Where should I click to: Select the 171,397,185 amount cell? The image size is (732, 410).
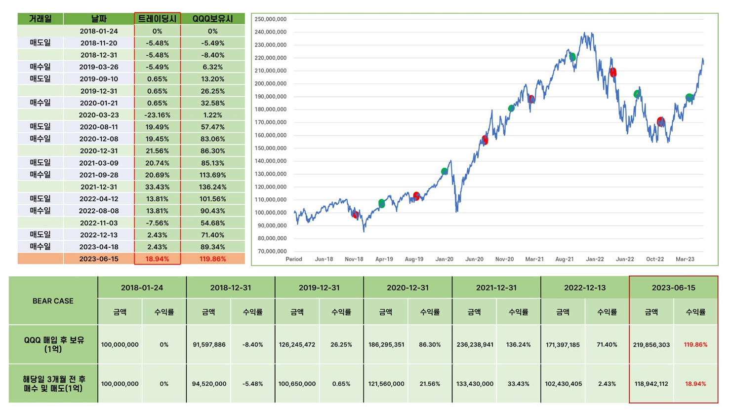pyautogui.click(x=563, y=345)
